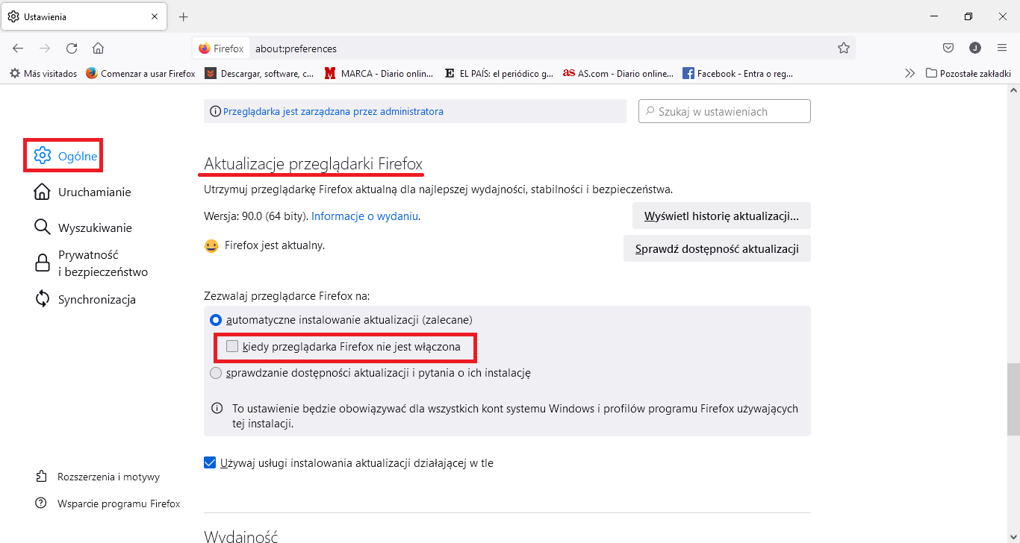This screenshot has height=543, width=1020.
Task: Click the Wersja: 90.0 (64 bity) text
Action: [x=256, y=216]
